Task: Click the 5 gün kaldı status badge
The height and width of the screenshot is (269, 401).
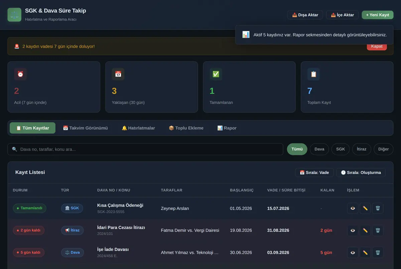Action: (x=28, y=252)
